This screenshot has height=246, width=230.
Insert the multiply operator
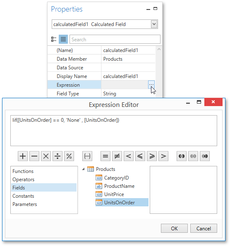(46, 156)
